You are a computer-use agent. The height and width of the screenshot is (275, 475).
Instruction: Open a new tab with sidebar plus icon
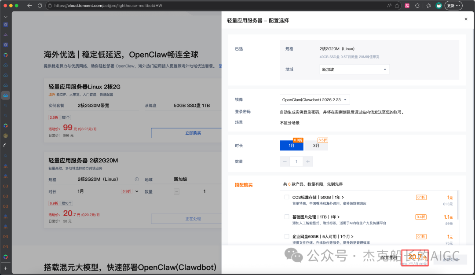[x=5, y=268]
